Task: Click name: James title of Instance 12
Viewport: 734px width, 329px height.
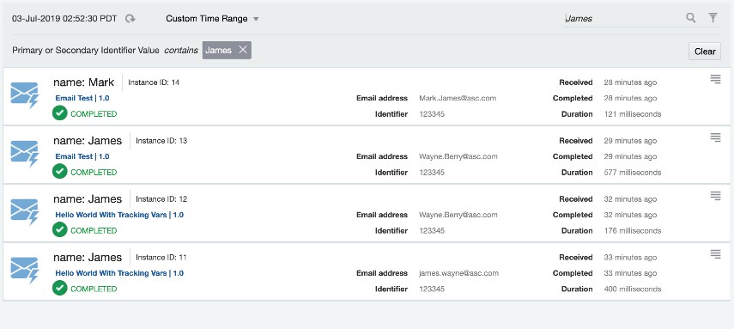Action: (88, 199)
